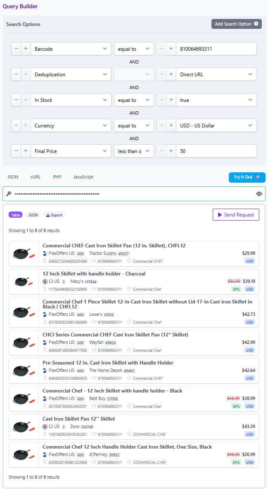Switch results view to Table
Screen dimensions: 268x489
coord(15,215)
